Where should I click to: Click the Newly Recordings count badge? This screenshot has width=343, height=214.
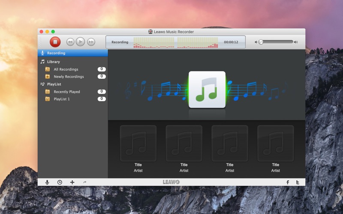coord(102,77)
